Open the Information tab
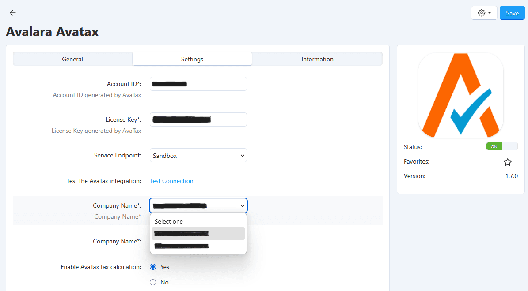 pos(317,59)
